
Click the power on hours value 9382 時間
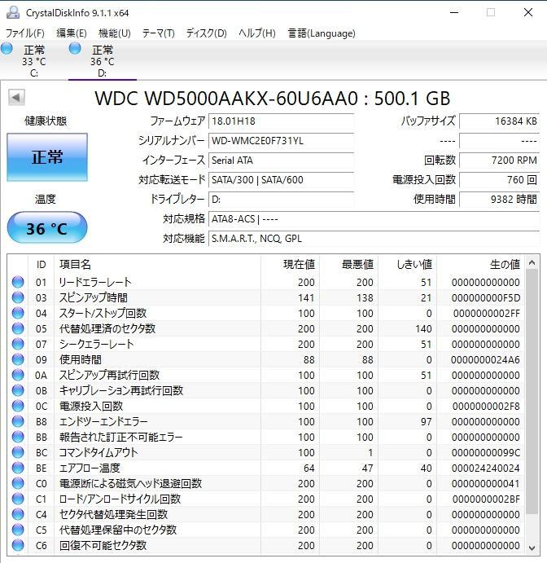click(x=499, y=200)
